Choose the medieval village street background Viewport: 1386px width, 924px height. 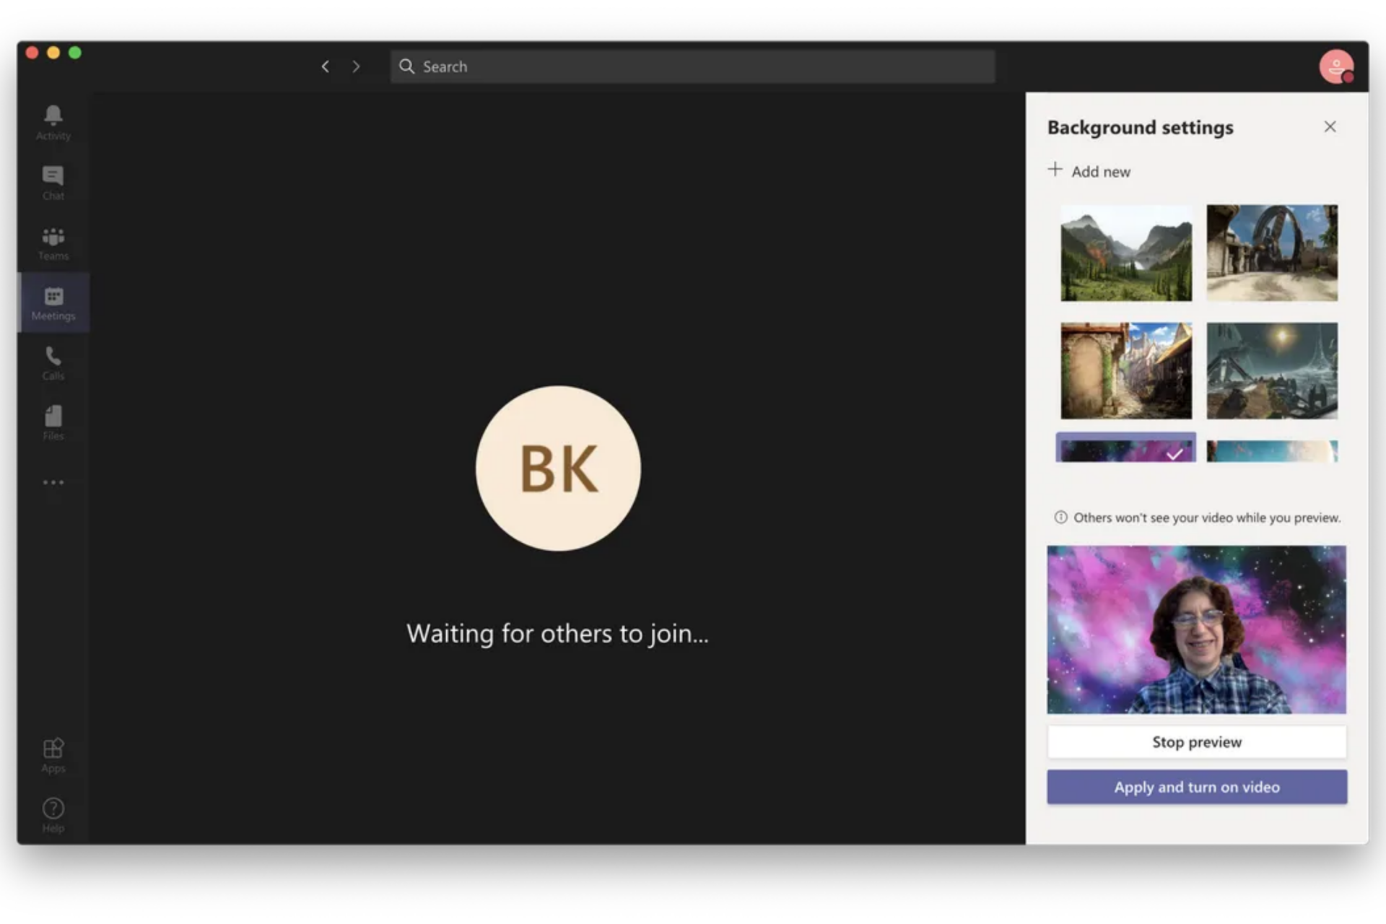pyautogui.click(x=1125, y=370)
